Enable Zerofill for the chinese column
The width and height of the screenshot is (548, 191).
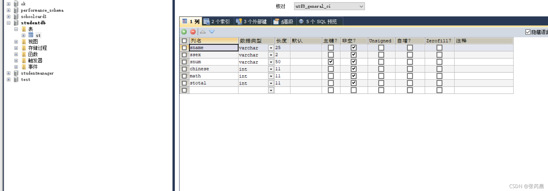pyautogui.click(x=439, y=69)
